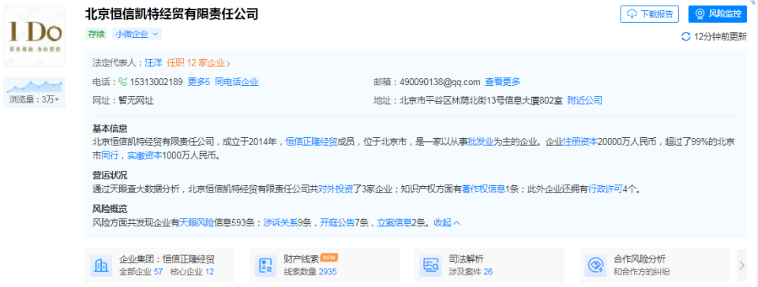The height and width of the screenshot is (287, 758).
Task: Open the 恒信正隆经贸 link in basic info
Action: (311, 142)
